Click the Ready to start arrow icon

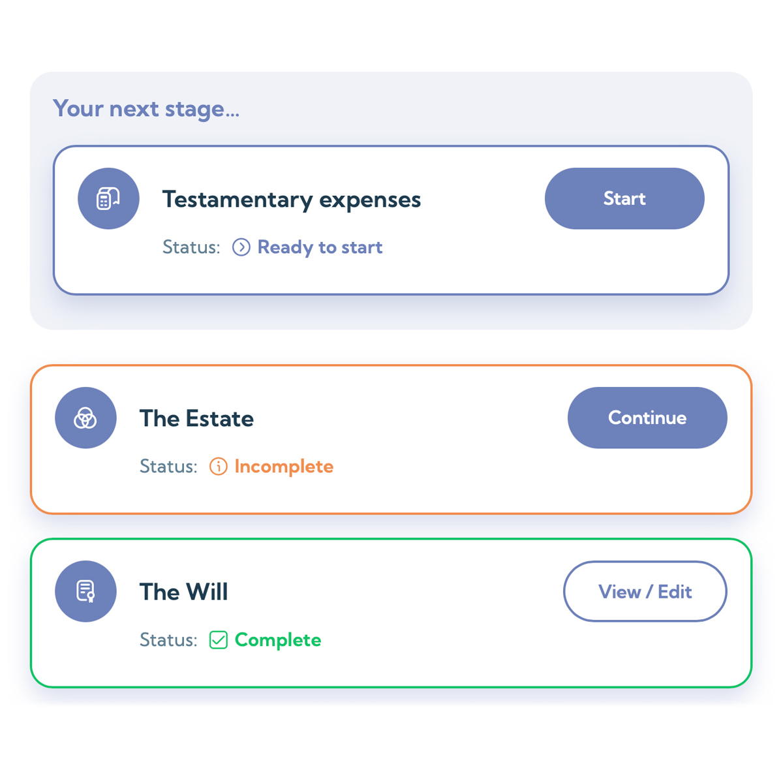tap(241, 247)
